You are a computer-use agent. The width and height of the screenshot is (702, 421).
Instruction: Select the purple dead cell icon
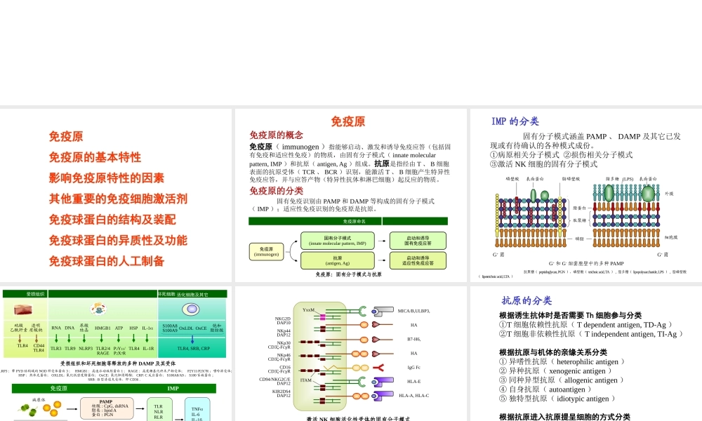191,309
